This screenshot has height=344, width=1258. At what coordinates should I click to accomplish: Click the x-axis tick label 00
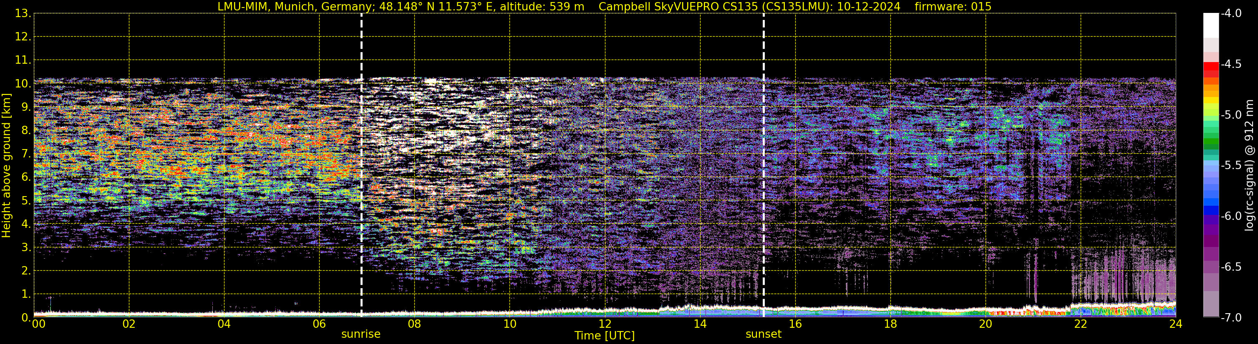pyautogui.click(x=38, y=324)
